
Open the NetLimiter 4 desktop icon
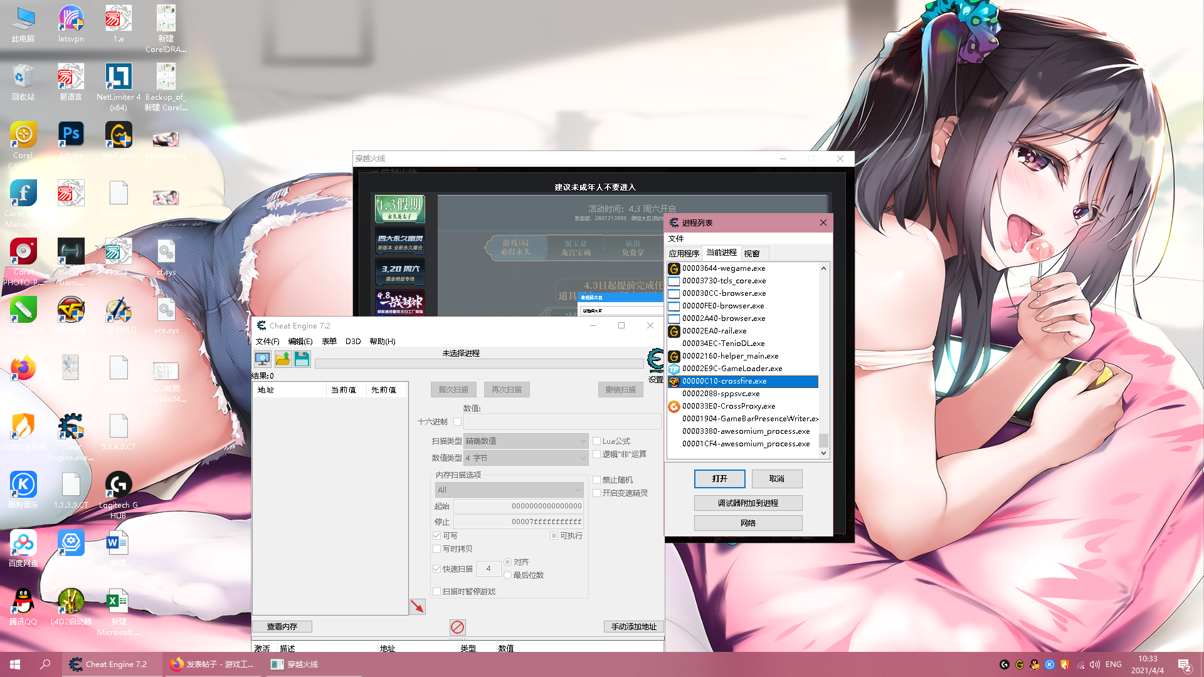point(119,87)
